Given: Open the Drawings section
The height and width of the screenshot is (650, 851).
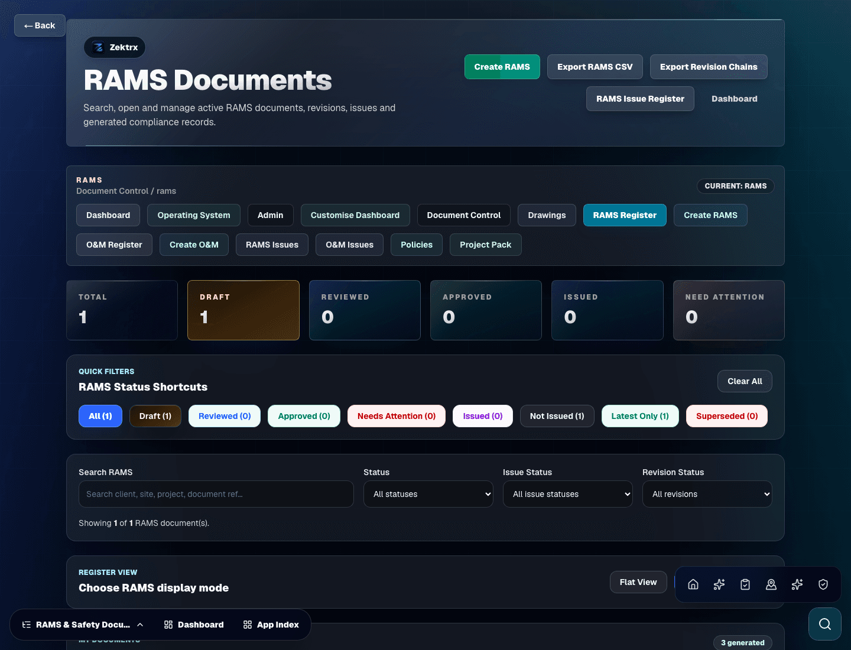Looking at the screenshot, I should (x=547, y=215).
